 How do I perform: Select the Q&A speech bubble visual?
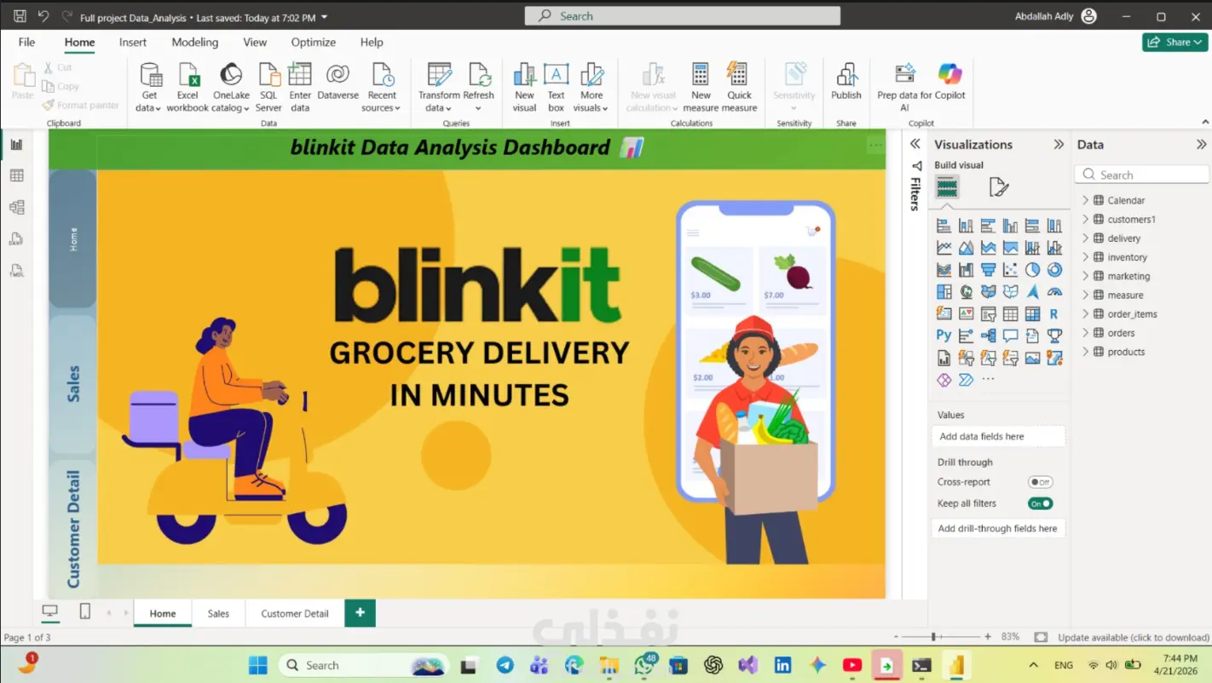1010,336
